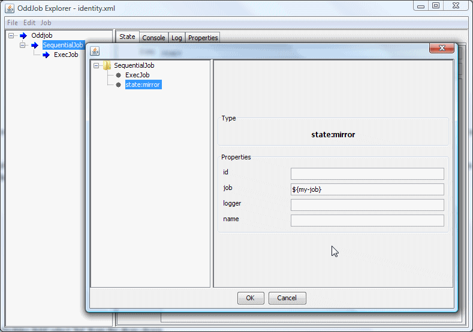
Task: Click the blue arrow icon beside Oddjob
Action: [23, 35]
